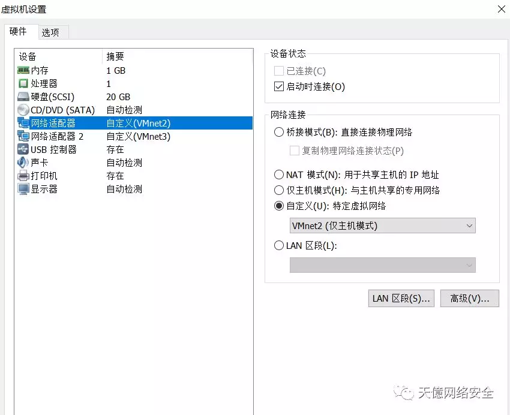Toggle 复制物理网络连接状态(P) checkbox

(295, 151)
